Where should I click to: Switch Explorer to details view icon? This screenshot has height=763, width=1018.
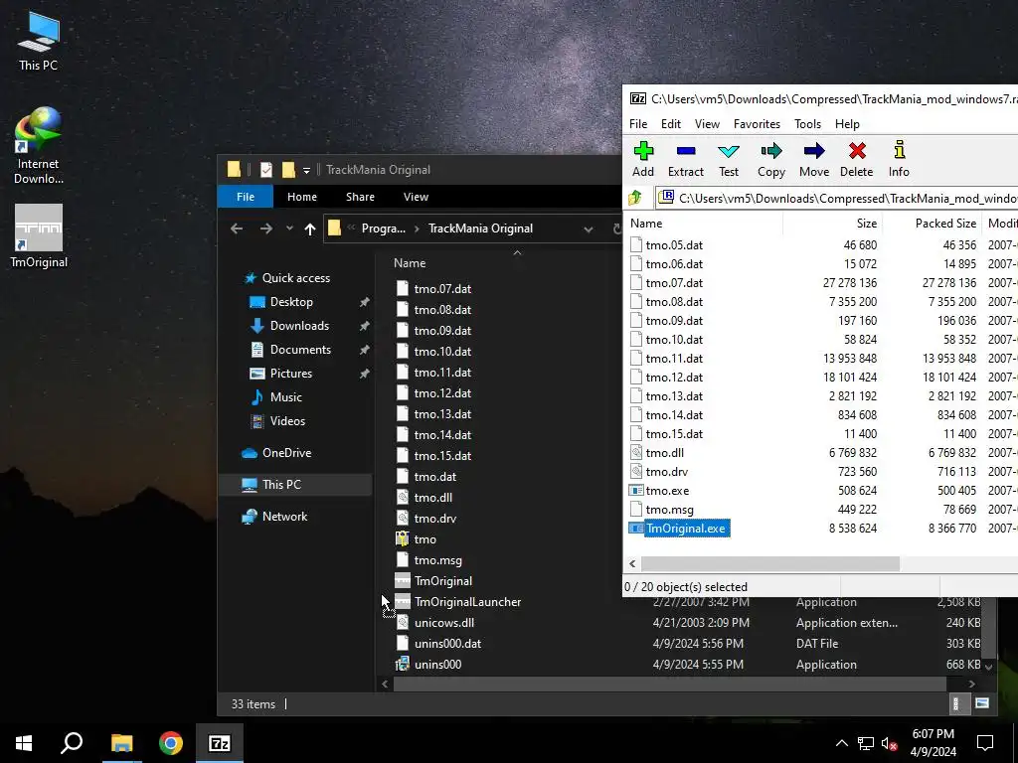955,704
